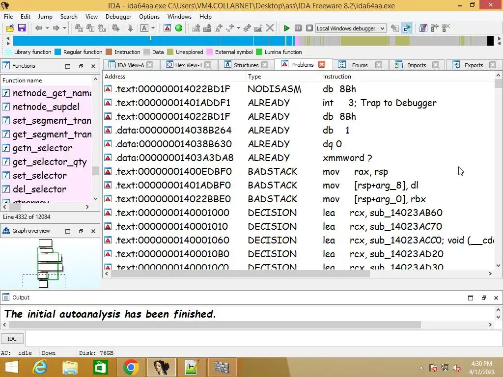The image size is (503, 377).
Task: Open the Debugger menu
Action: pyautogui.click(x=118, y=17)
